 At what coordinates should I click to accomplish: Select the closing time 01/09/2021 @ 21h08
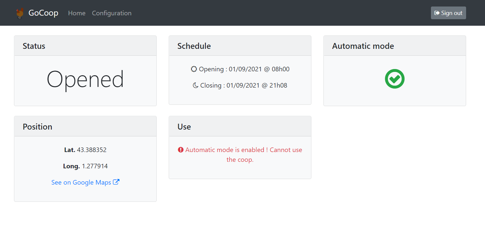tap(257, 85)
